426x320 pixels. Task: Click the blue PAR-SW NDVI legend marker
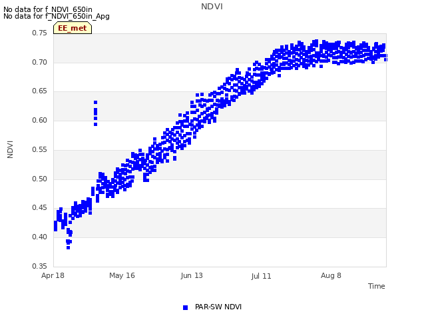[x=185, y=307]
